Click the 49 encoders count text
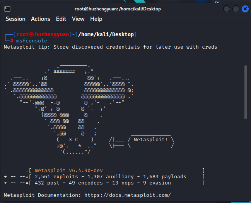This screenshot has height=203, width=251. pyautogui.click(x=86, y=183)
